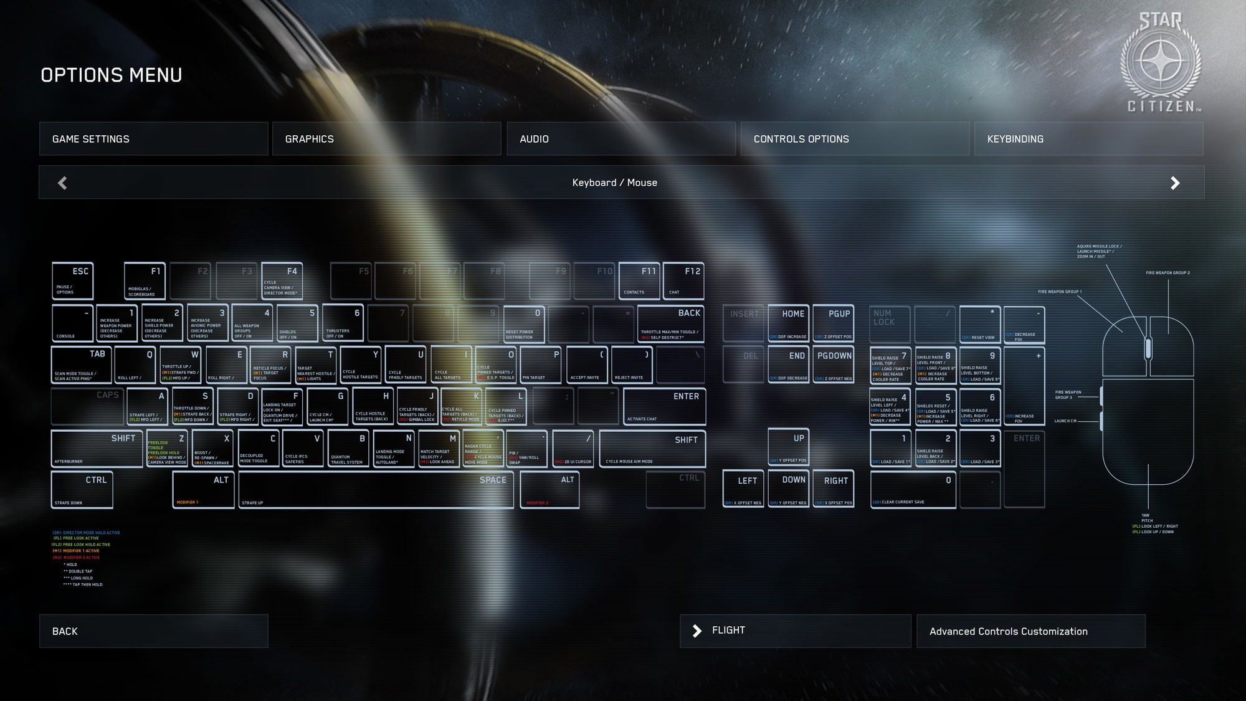Viewport: 1246px width, 701px height.
Task: Click the Z key, Freelook Toggle
Action: [x=167, y=449]
